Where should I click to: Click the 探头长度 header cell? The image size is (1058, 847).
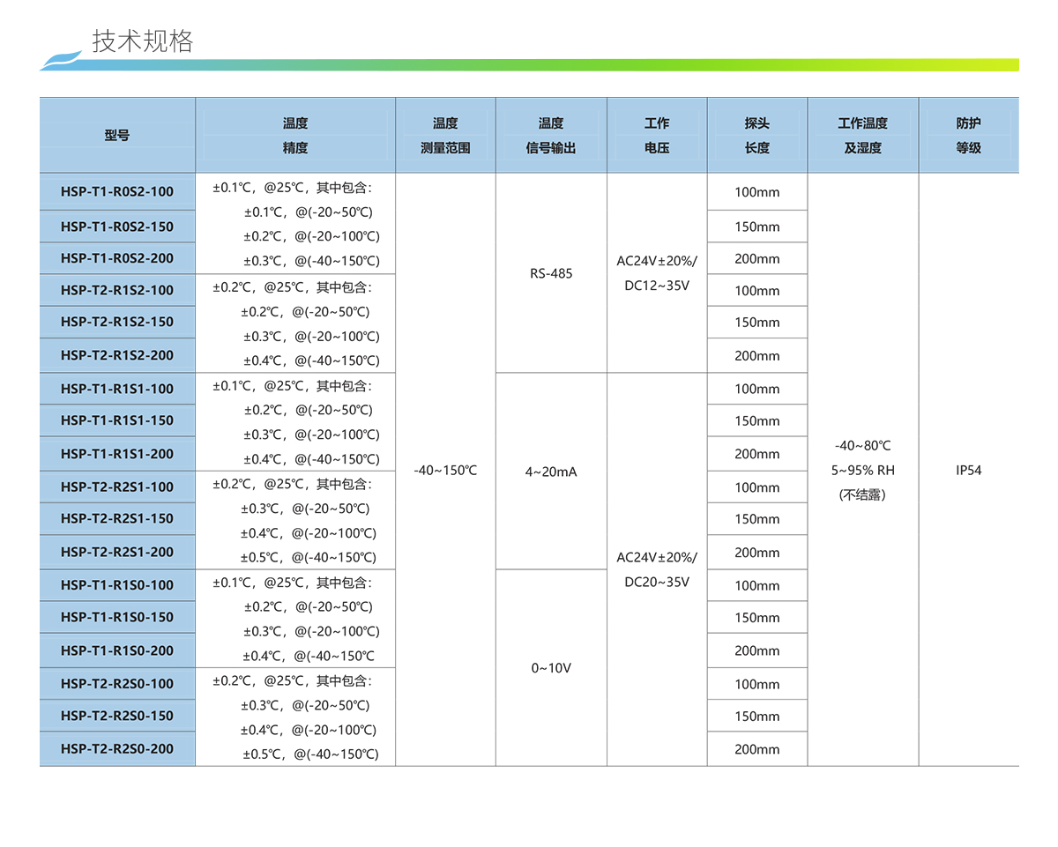coord(756,136)
